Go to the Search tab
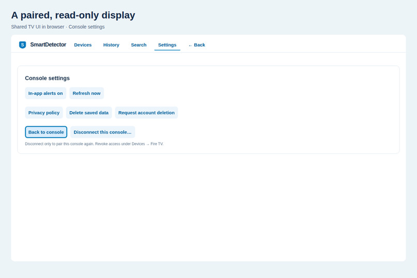This screenshot has height=278, width=417. coord(139,45)
